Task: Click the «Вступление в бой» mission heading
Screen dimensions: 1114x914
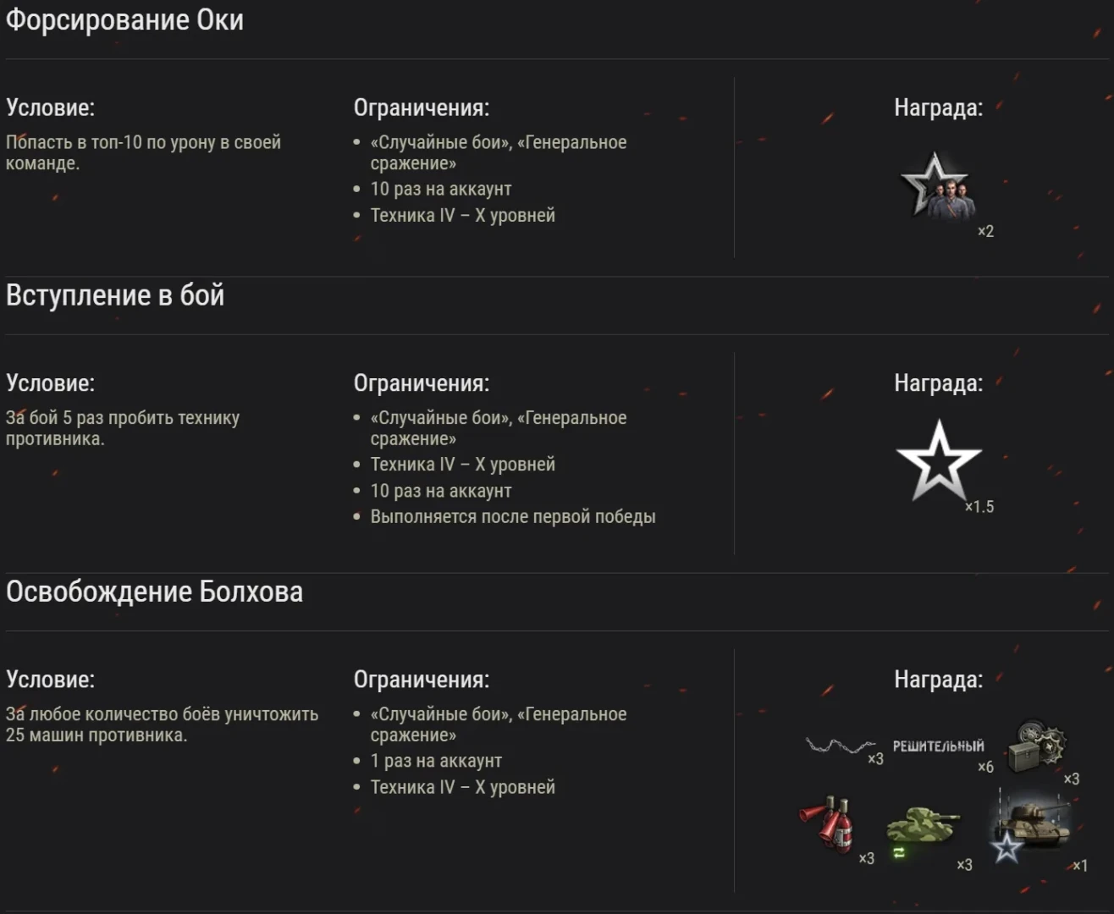Action: (x=115, y=295)
